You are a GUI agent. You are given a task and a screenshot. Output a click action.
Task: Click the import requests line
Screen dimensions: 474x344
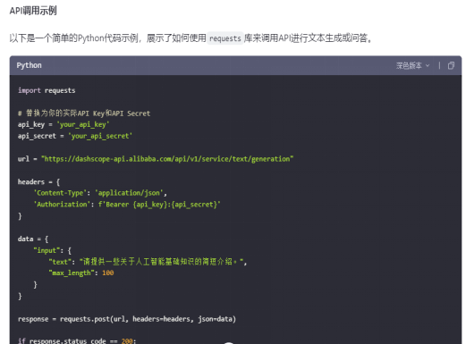tap(47, 90)
